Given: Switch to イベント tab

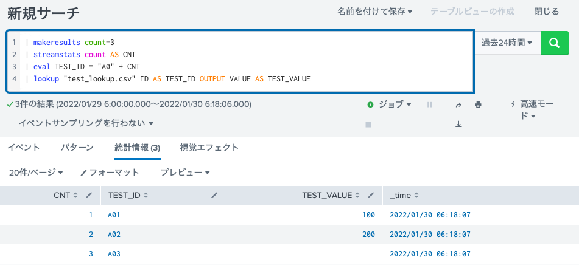Looking at the screenshot, I should 24,148.
